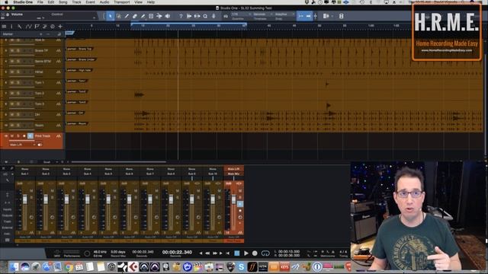Open the File menu
This screenshot has height=274, width=488.
(x=40, y=2)
